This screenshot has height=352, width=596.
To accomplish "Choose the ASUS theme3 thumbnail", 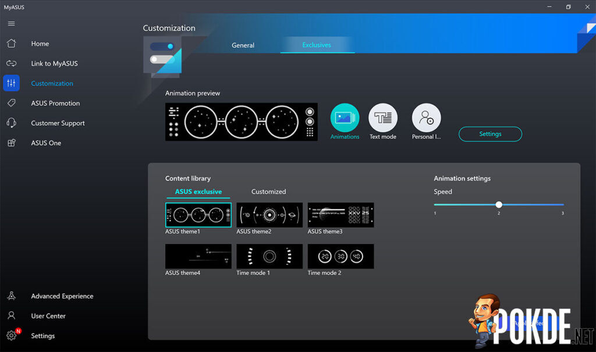I will coord(340,215).
